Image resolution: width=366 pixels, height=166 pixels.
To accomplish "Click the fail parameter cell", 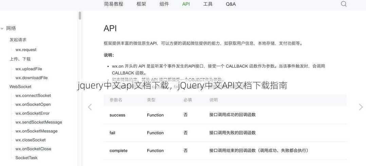I will [112, 133].
